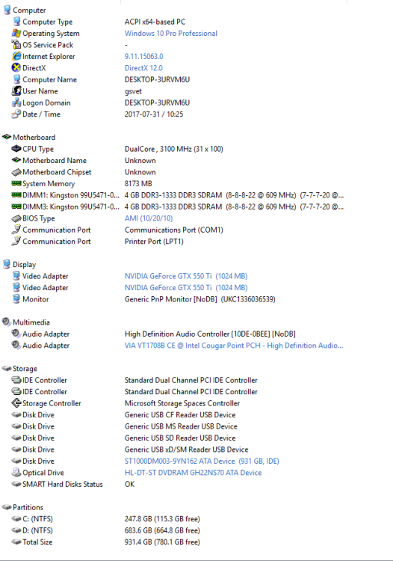
Task: Click the Computer Type row icon
Action: [x=16, y=22]
